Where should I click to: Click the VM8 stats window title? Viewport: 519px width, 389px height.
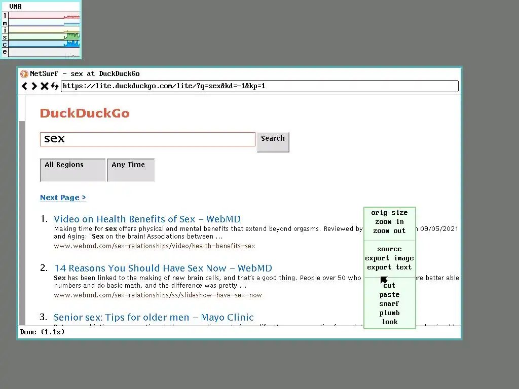coord(15,7)
